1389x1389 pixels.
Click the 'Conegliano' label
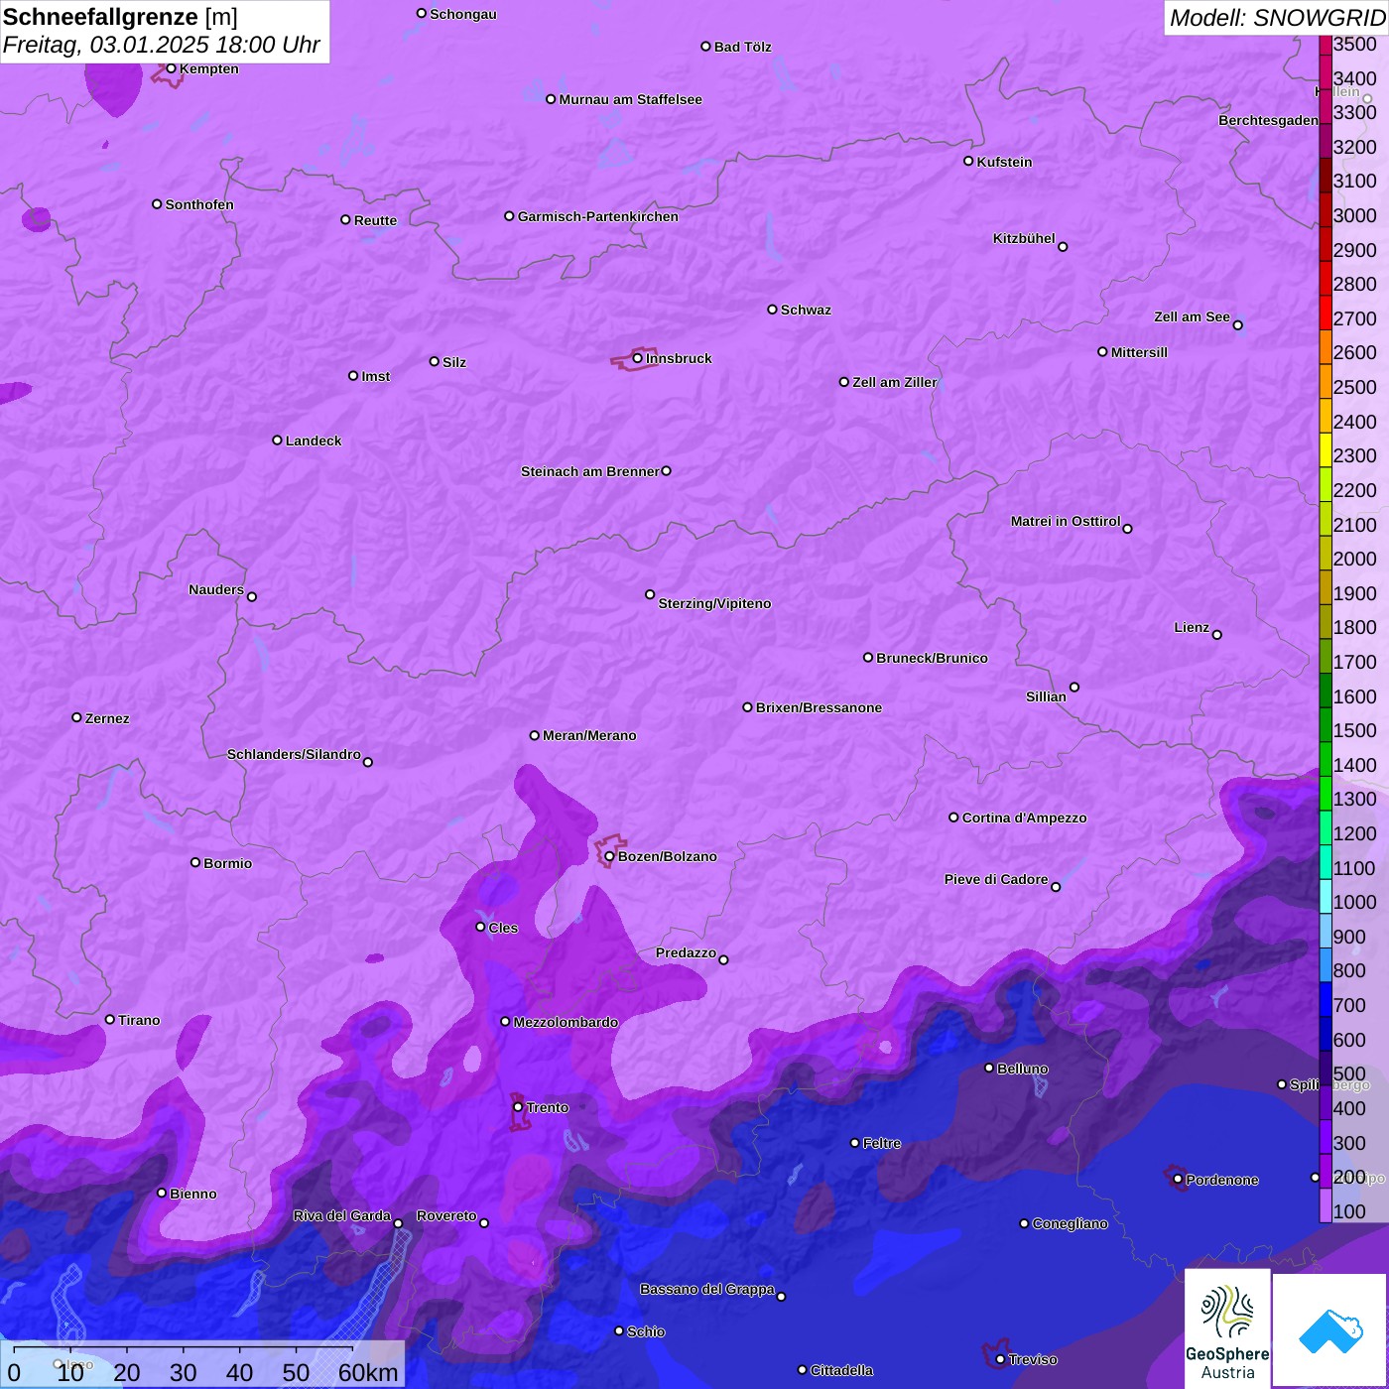pos(1070,1223)
